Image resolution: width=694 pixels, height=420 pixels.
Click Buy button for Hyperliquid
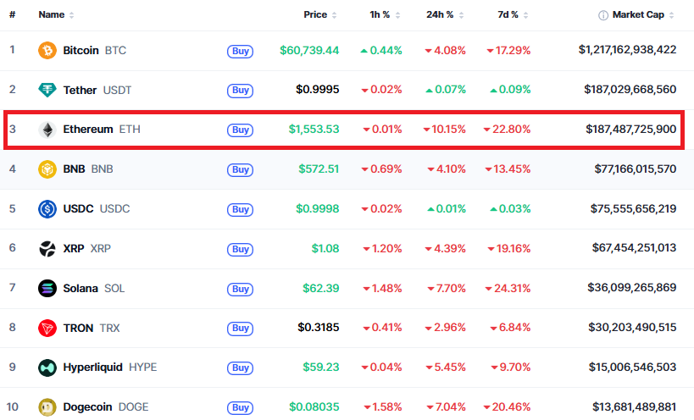pos(241,367)
